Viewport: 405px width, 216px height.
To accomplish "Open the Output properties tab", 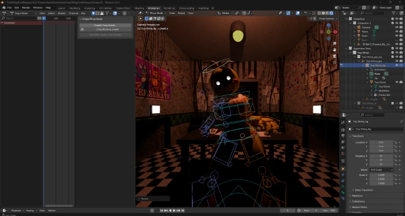I will [343, 136].
